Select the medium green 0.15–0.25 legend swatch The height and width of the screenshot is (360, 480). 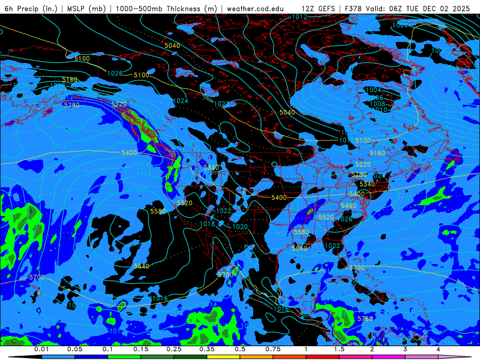(157, 357)
